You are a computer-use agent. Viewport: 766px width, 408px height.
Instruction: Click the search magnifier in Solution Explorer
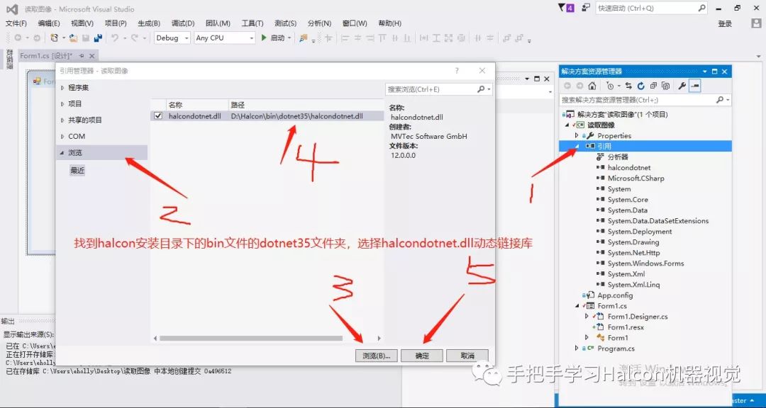click(x=720, y=100)
